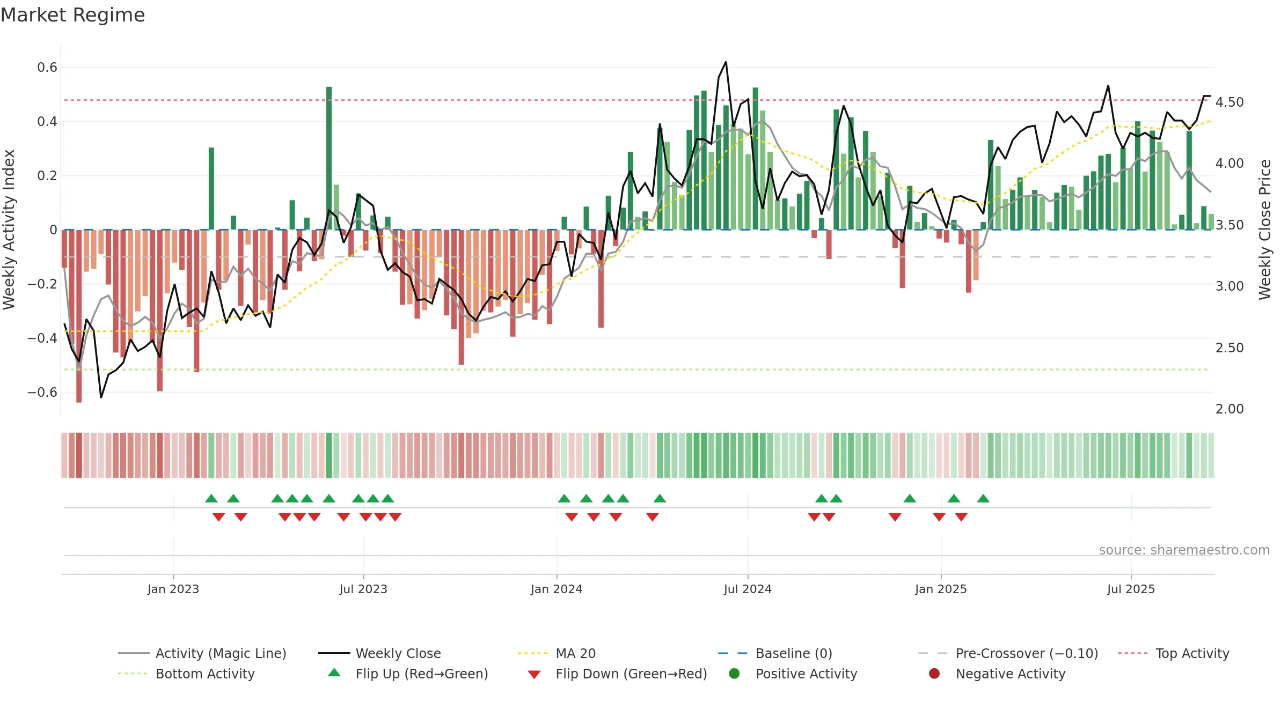Toggle Bottom Activity legend entry
The height and width of the screenshot is (724, 1288).
tap(186, 674)
